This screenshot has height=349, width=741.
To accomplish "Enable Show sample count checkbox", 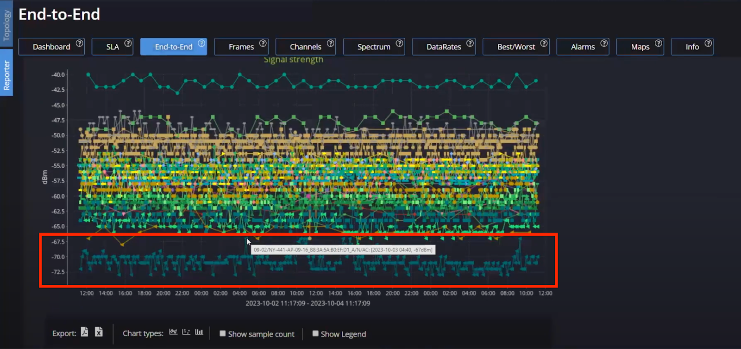I will [223, 333].
